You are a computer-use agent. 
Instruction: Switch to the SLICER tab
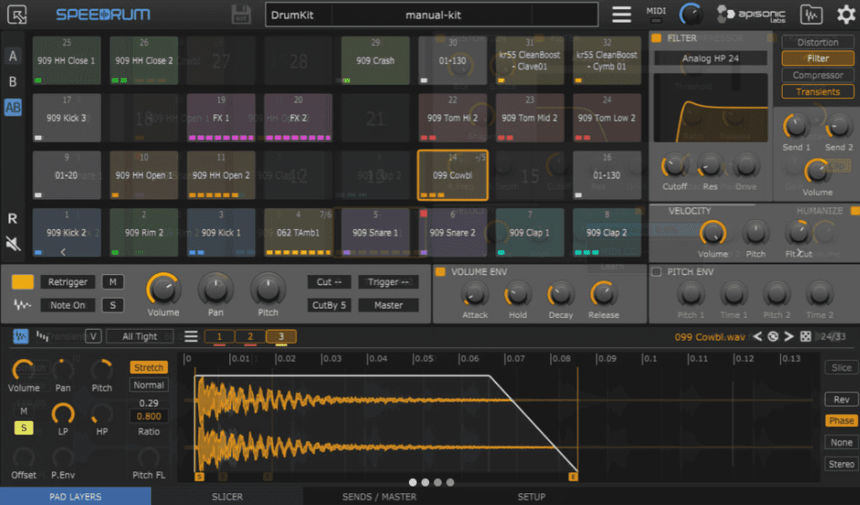(227, 497)
